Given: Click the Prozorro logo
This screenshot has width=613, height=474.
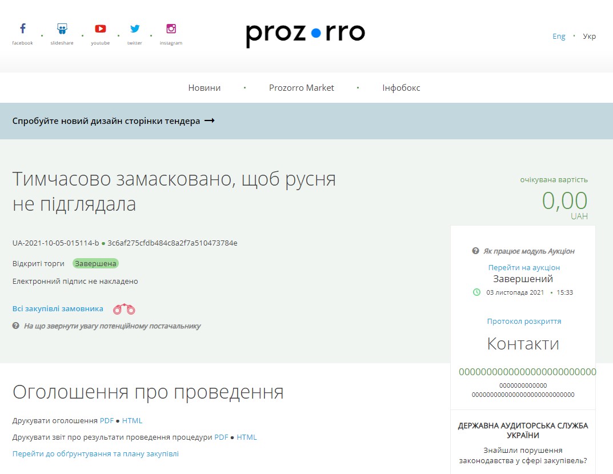Looking at the screenshot, I should point(306,34).
